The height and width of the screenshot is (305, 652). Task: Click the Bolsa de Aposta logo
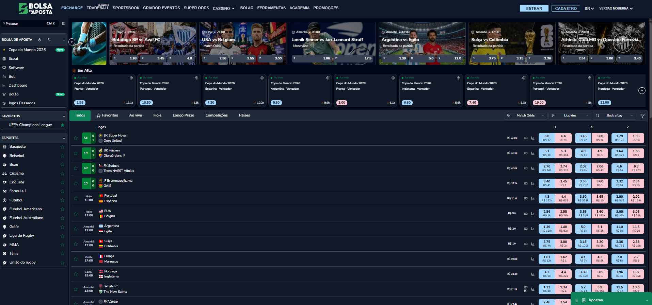[35, 8]
